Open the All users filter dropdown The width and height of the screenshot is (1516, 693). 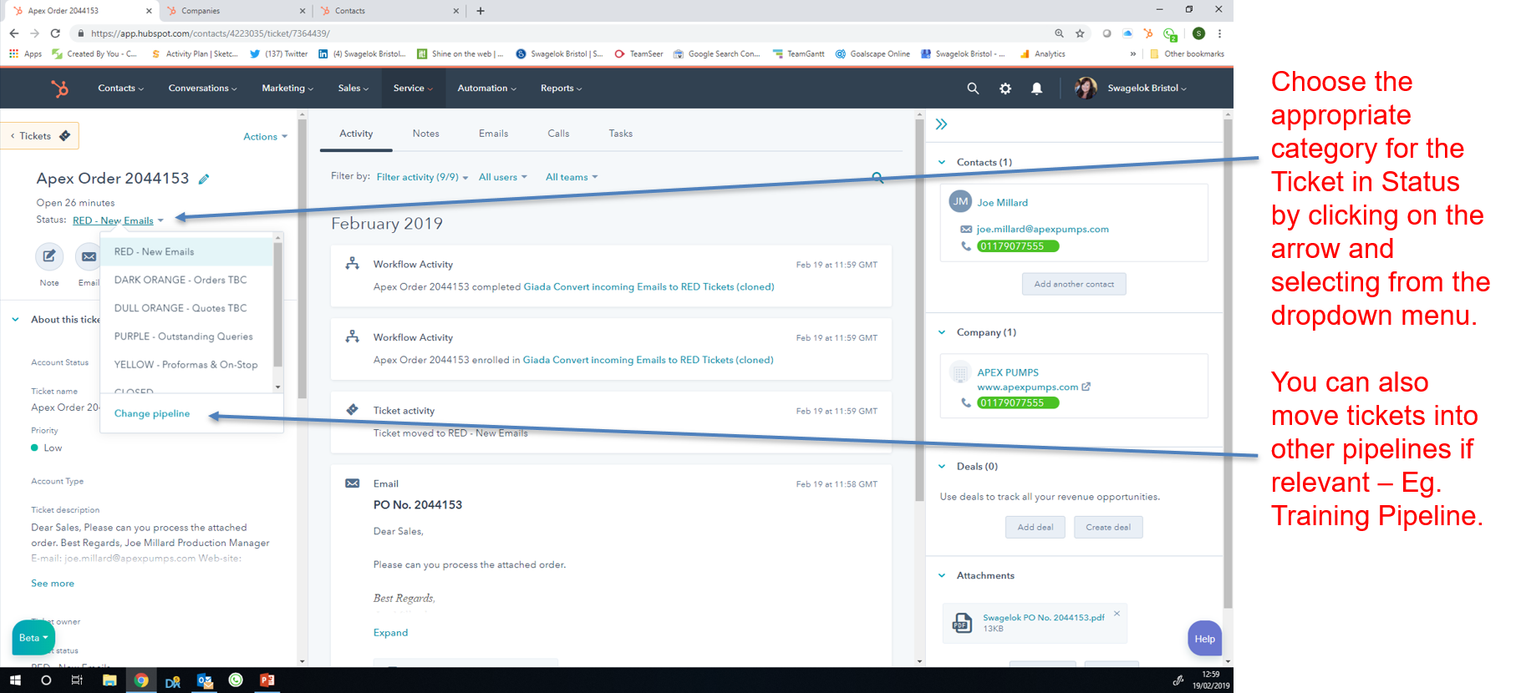(x=503, y=177)
